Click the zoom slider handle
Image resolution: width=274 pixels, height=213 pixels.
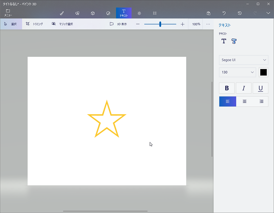click(x=160, y=24)
